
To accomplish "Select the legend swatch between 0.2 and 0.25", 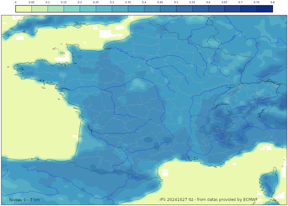I will point(88,9).
